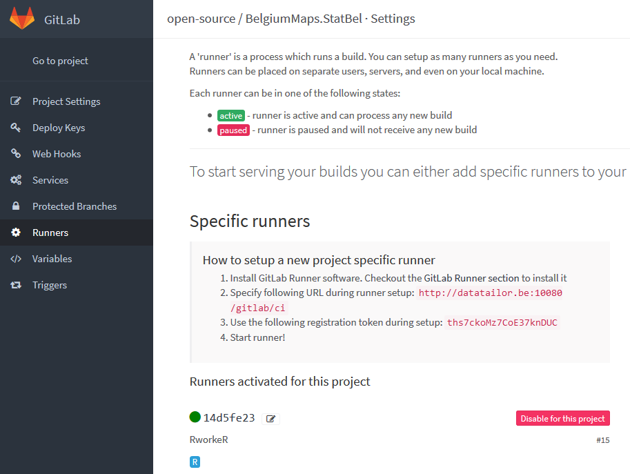The width and height of the screenshot is (630, 474).
Task: Open runner 14d5fe23 details link
Action: 229,418
